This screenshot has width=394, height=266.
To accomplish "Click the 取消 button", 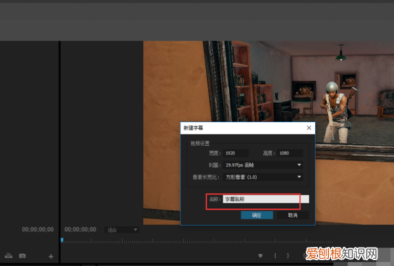I will (x=293, y=215).
